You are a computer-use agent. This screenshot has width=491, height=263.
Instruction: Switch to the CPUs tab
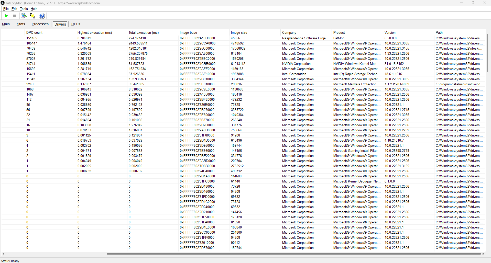(76, 24)
